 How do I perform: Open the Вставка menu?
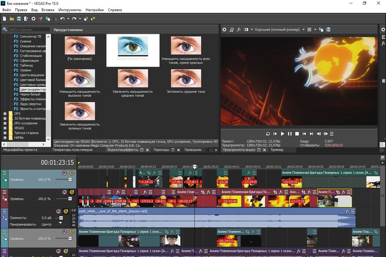coord(48,10)
